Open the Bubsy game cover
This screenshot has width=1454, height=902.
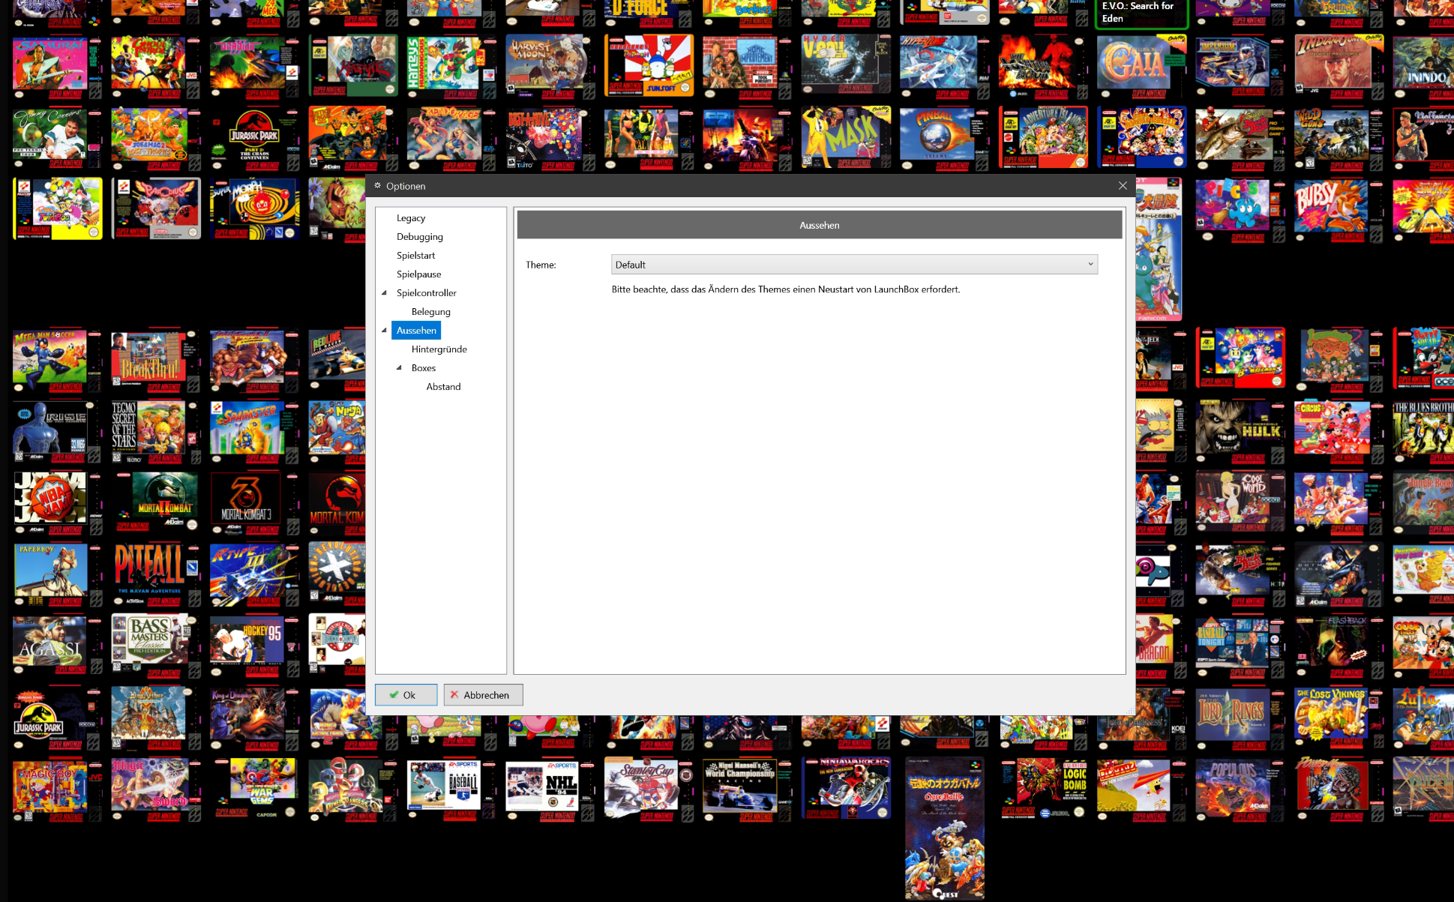(1339, 210)
